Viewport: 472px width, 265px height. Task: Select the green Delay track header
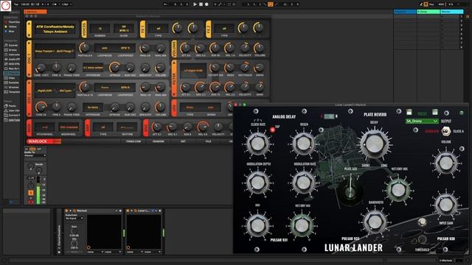(428, 12)
